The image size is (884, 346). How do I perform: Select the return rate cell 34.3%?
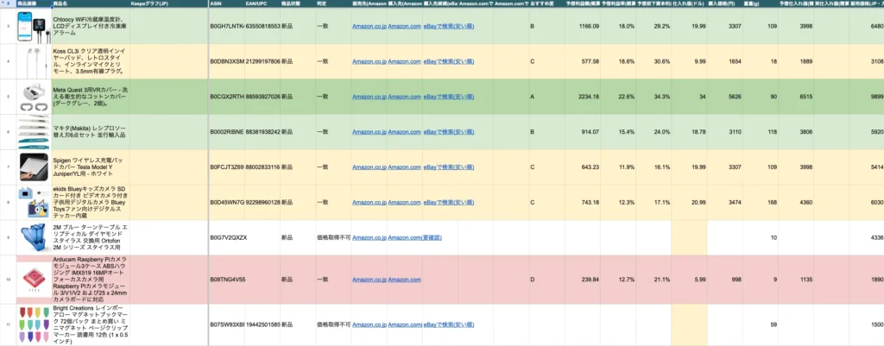pos(654,97)
